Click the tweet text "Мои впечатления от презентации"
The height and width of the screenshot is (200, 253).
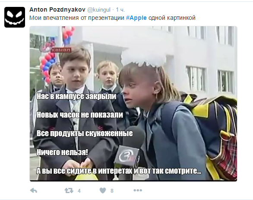[77, 18]
